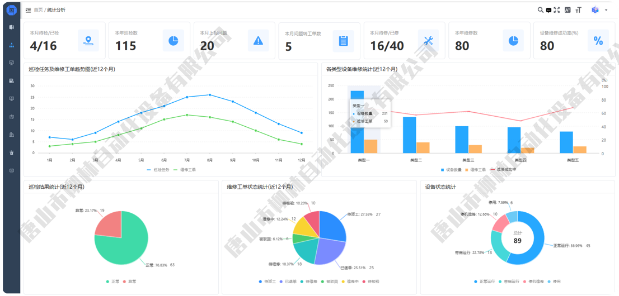Open the font size adjustment icon
Screen dimensions: 619x296
click(579, 10)
